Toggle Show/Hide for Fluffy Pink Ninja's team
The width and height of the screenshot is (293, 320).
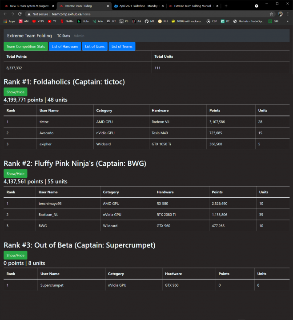tap(15, 173)
